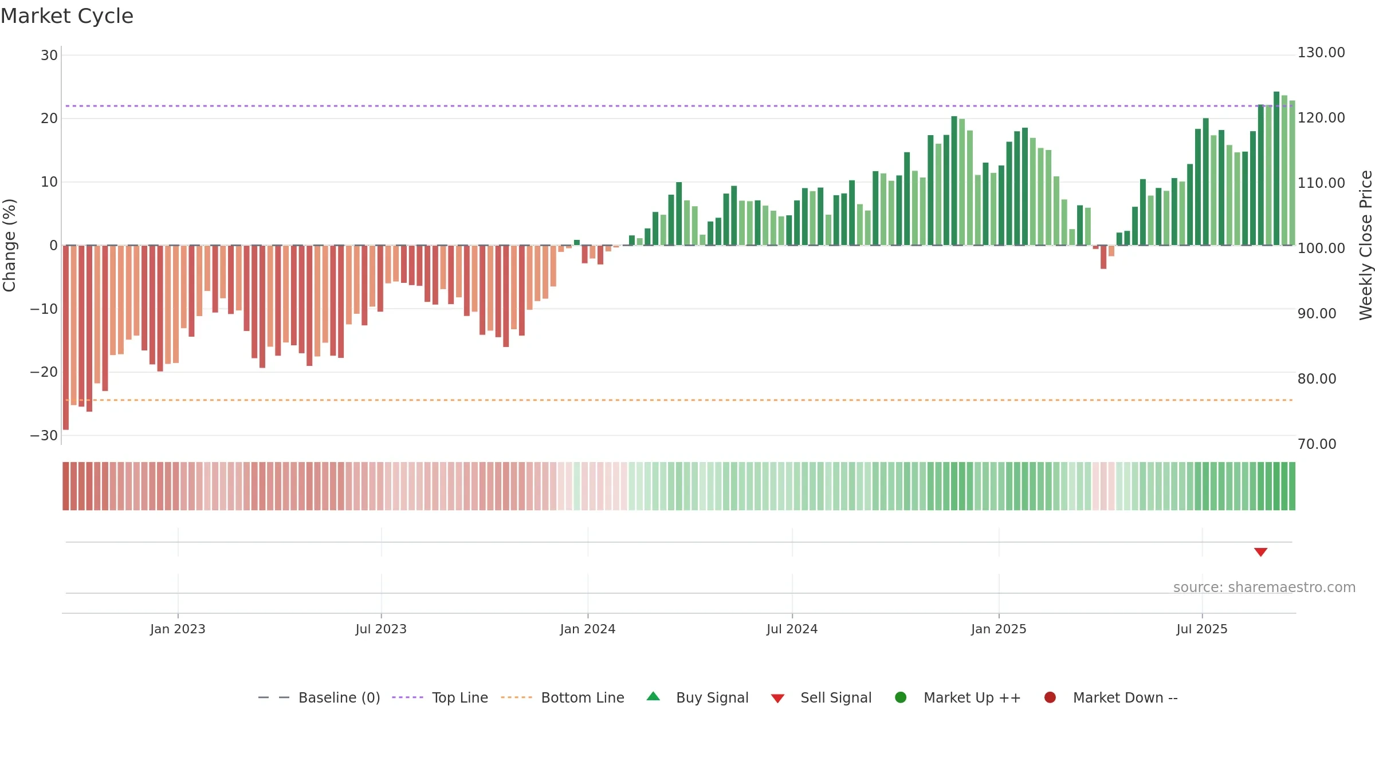Viewport: 1375px width, 773px height.
Task: Click the Bottom Line legend entry
Action: tap(563, 697)
